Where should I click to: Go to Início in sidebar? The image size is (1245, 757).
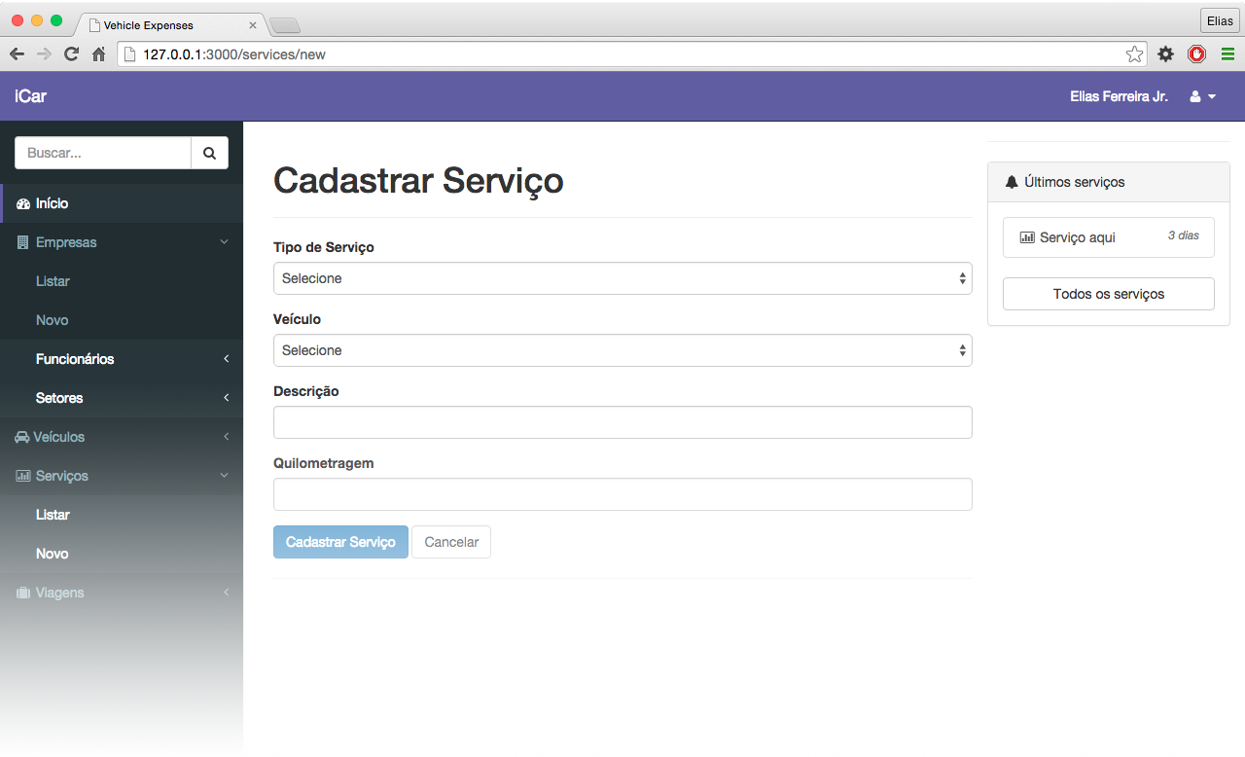122,203
